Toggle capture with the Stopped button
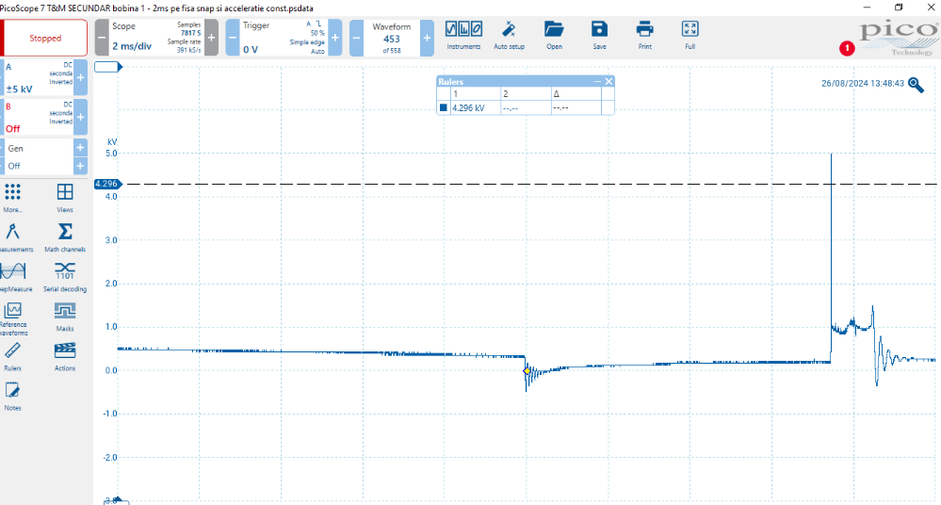The image size is (941, 505). [x=45, y=39]
